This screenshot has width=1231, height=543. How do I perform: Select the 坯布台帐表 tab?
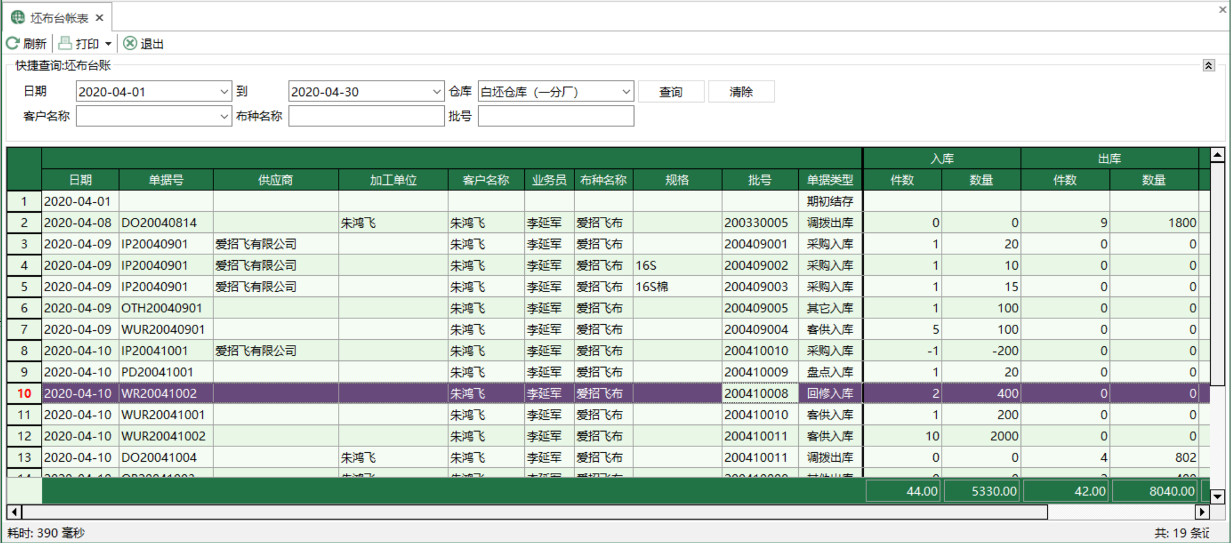click(58, 18)
